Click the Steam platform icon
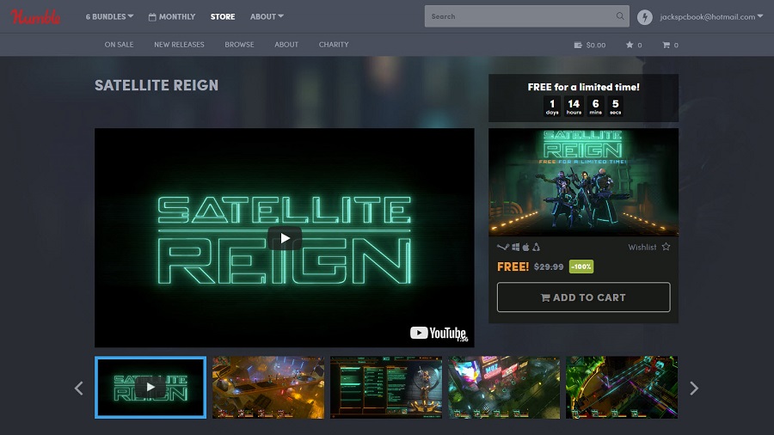This screenshot has height=435, width=774. point(503,247)
